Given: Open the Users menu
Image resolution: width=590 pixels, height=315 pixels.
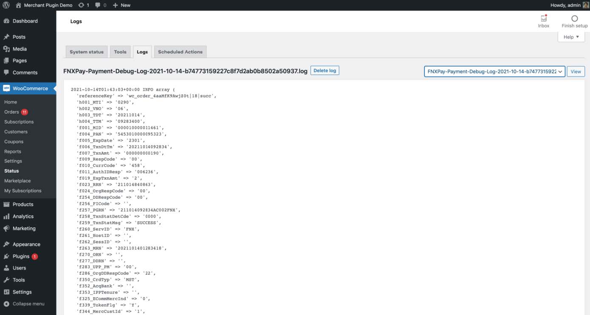Looking at the screenshot, I should pyautogui.click(x=20, y=268).
